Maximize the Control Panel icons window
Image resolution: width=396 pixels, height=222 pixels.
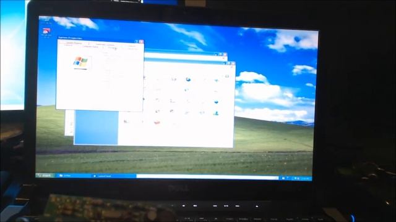(x=228, y=63)
